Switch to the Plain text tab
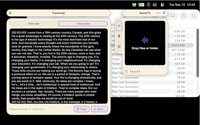The image size is (200, 125). (34, 23)
